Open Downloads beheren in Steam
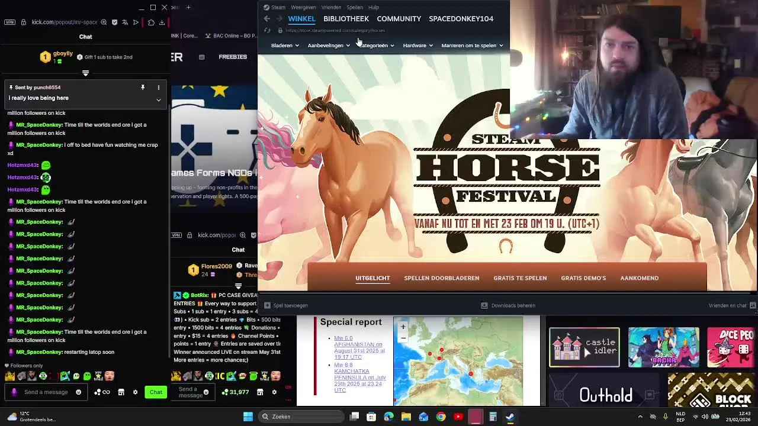758x426 pixels. pos(508,305)
